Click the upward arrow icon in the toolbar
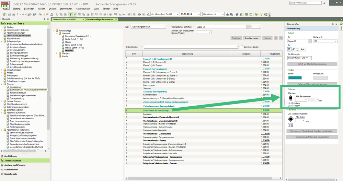The image size is (343, 181). (18, 14)
